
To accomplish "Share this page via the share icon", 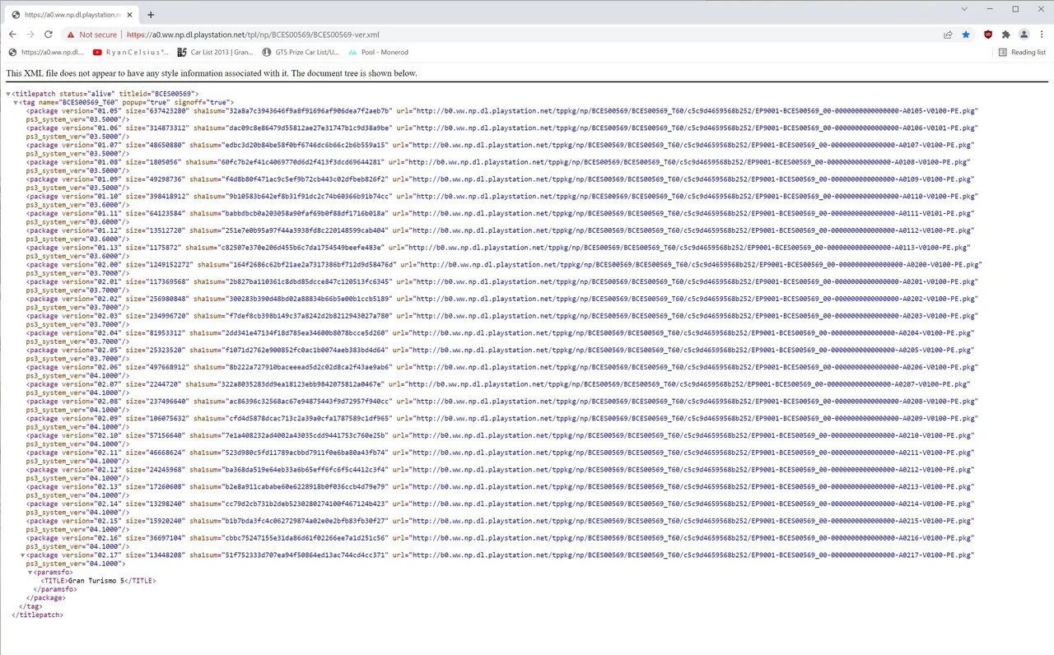I will pos(948,35).
